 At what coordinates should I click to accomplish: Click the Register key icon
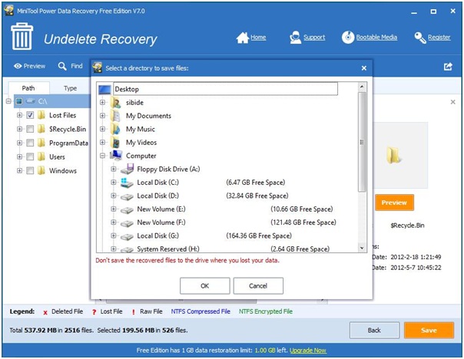[x=420, y=38]
